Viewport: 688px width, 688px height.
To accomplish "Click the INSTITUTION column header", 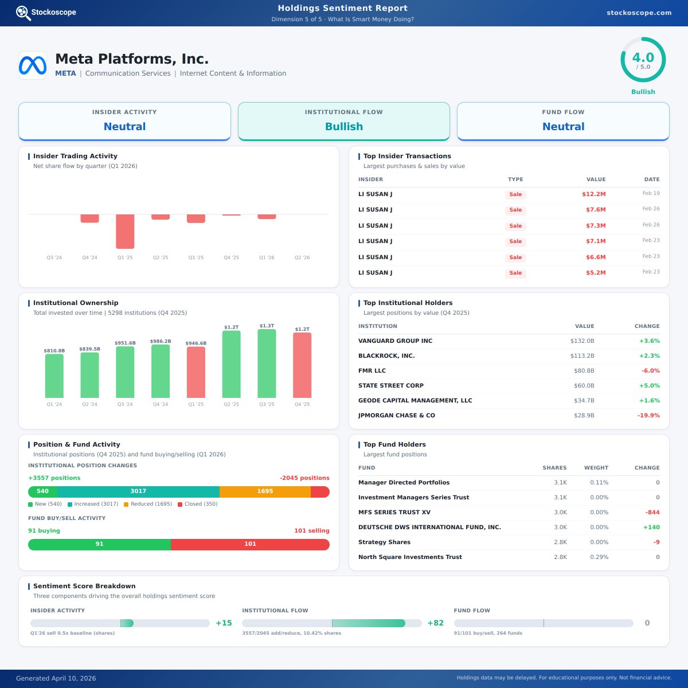I will [x=378, y=326].
